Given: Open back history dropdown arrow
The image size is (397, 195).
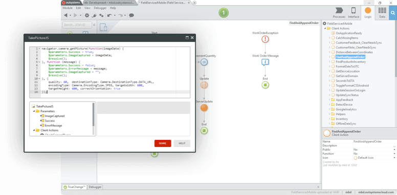Looking at the screenshot, I should pyautogui.click(x=71, y=15).
